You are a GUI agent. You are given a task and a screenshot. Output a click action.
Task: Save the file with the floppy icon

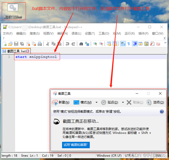(x=16, y=44)
